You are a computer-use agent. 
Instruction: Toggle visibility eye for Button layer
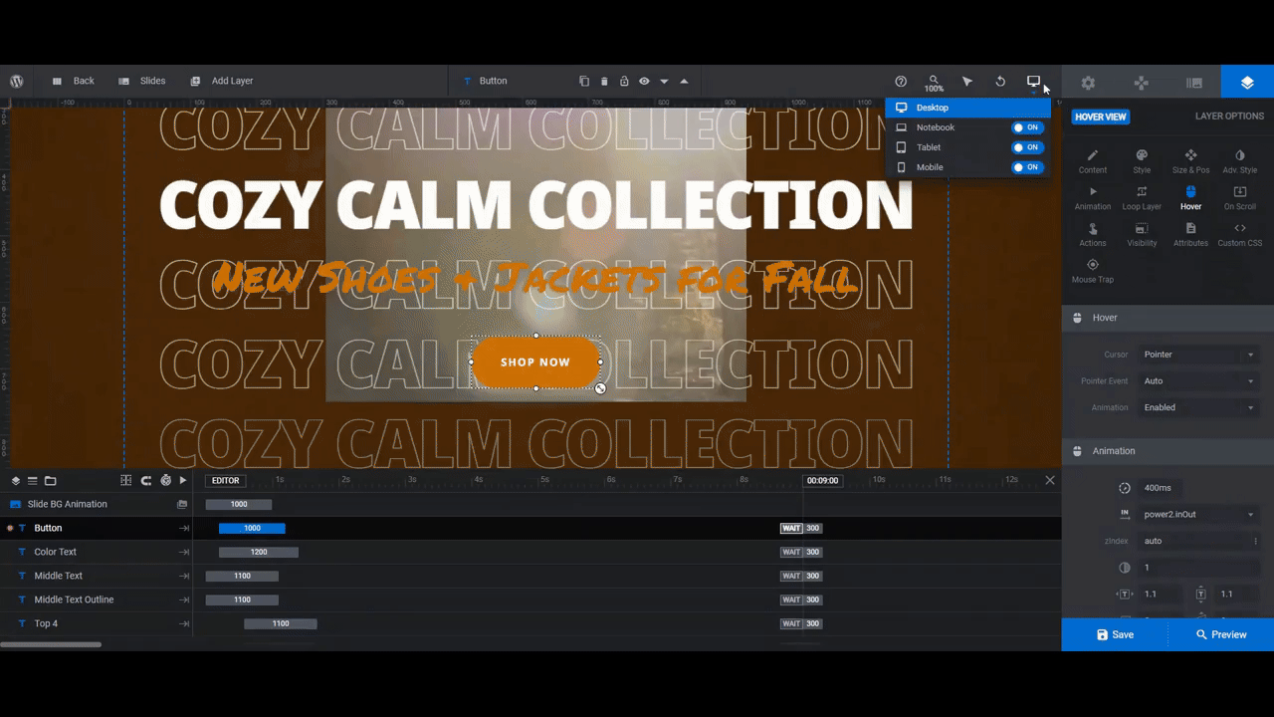pos(644,81)
